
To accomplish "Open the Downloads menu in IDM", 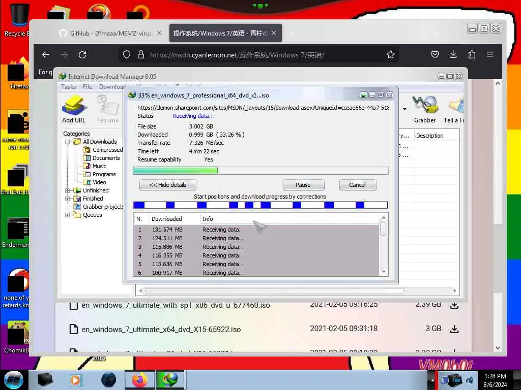I will pos(111,87).
